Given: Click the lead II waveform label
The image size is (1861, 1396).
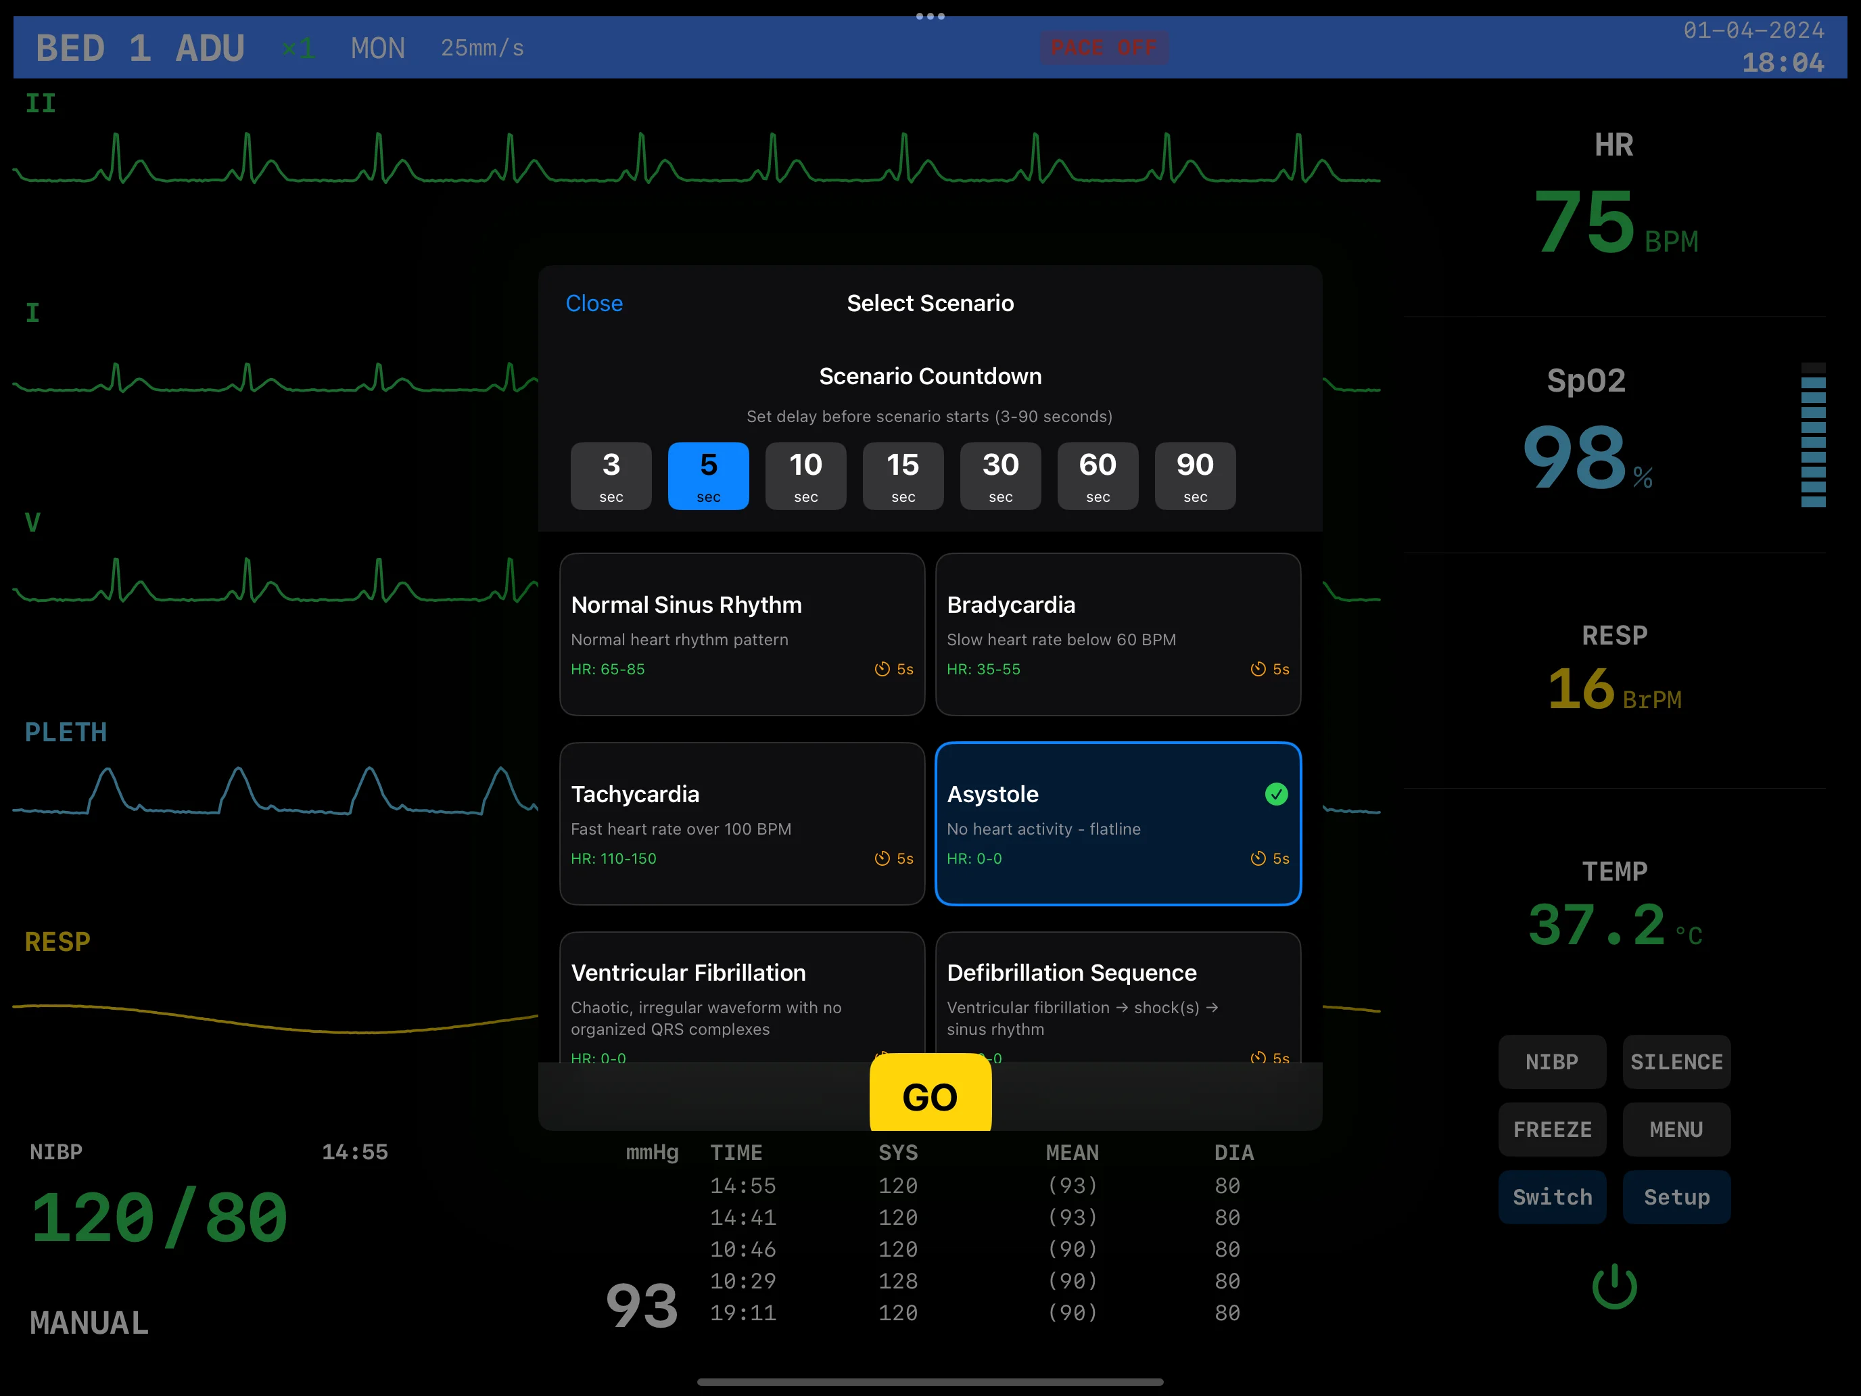Looking at the screenshot, I should [41, 103].
